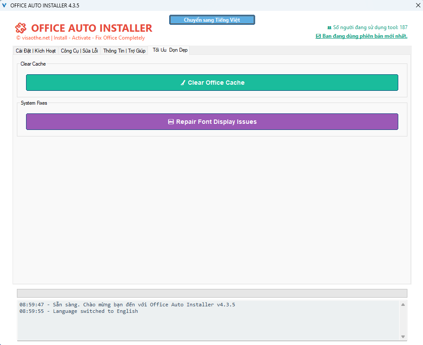
Task: Click the icon on Repair Font Display Issues
Action: [x=171, y=122]
